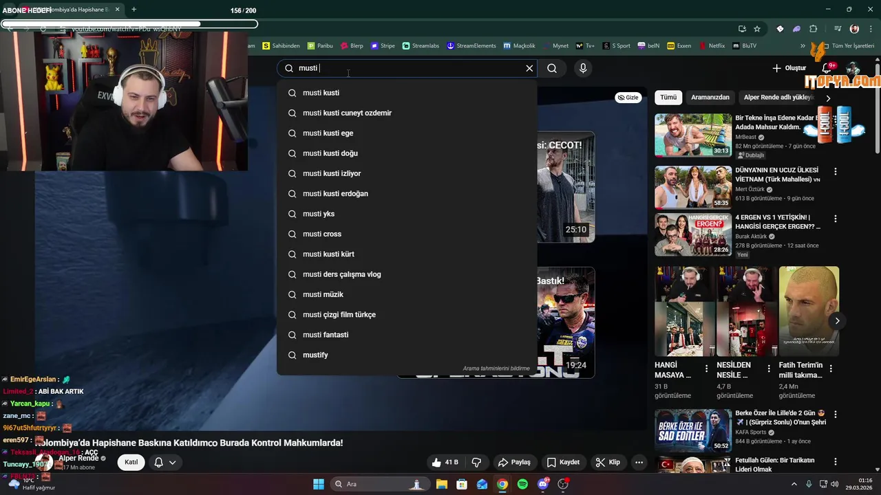This screenshot has height=495, width=881.
Task: Open Spotify from the taskbar
Action: [x=522, y=484]
